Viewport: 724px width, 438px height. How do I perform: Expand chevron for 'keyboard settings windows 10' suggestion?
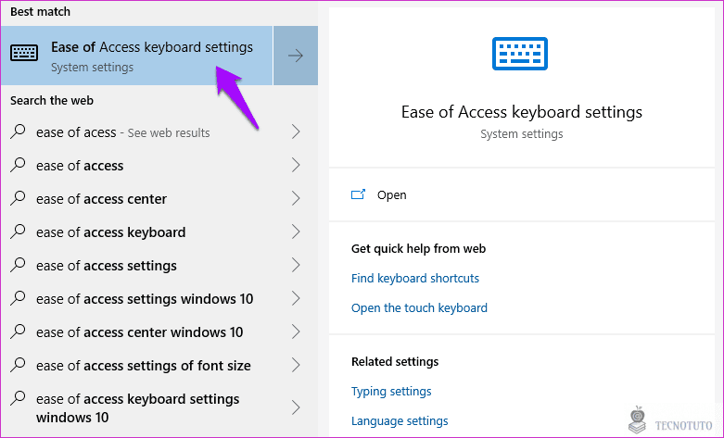(296, 407)
